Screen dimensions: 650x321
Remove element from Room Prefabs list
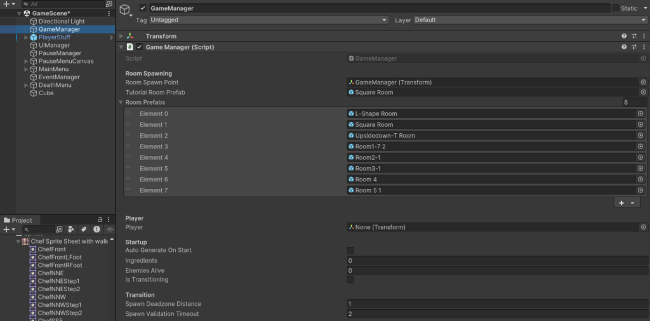pos(632,203)
